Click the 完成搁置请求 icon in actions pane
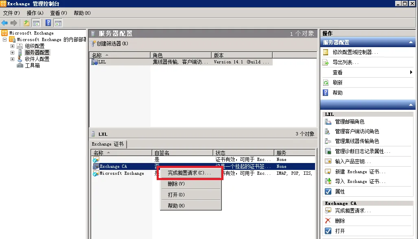 click(328, 211)
